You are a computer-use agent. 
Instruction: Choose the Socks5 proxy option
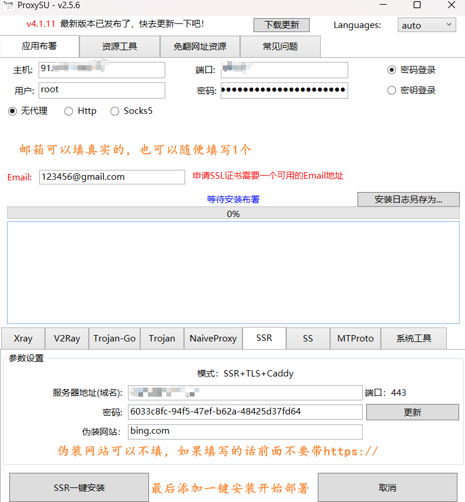114,111
